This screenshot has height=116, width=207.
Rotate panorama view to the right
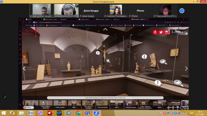tap(186, 69)
